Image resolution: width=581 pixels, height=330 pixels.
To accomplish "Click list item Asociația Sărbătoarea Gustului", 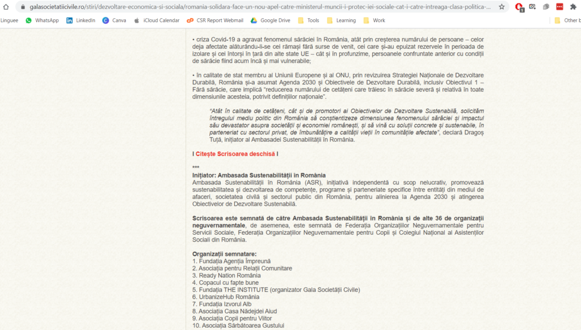I will click(x=238, y=325).
